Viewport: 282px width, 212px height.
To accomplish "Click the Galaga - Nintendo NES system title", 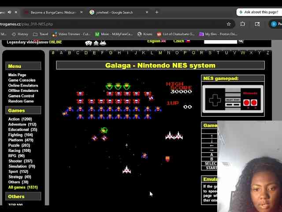I will coord(160,65).
